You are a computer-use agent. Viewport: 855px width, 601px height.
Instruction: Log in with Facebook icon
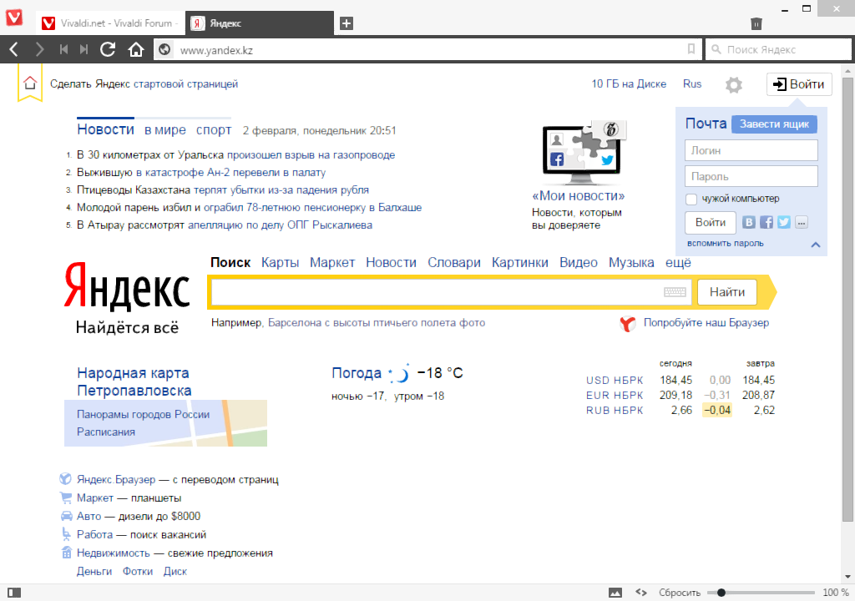point(766,222)
